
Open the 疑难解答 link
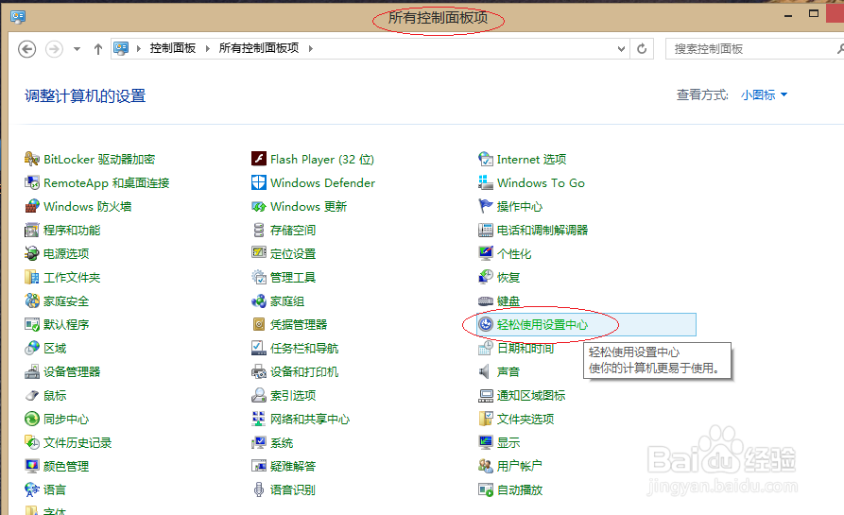pyautogui.click(x=293, y=466)
